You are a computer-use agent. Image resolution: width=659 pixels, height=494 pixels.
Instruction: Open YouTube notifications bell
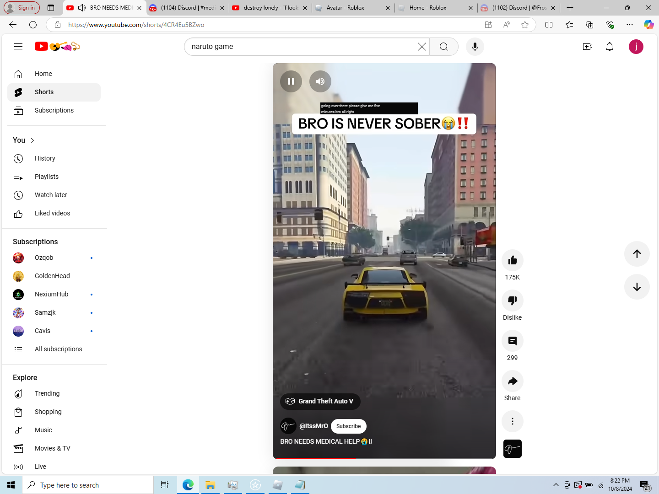[610, 47]
